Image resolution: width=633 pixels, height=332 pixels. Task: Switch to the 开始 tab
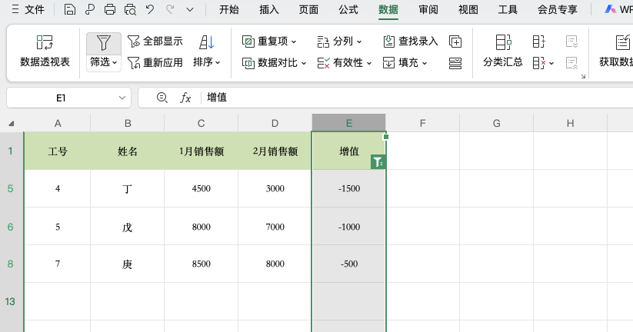point(229,9)
